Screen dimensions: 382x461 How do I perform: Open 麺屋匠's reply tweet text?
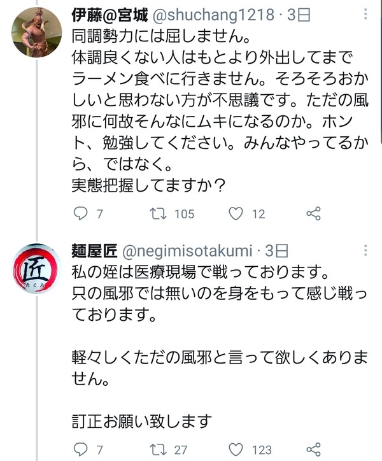[220, 346]
